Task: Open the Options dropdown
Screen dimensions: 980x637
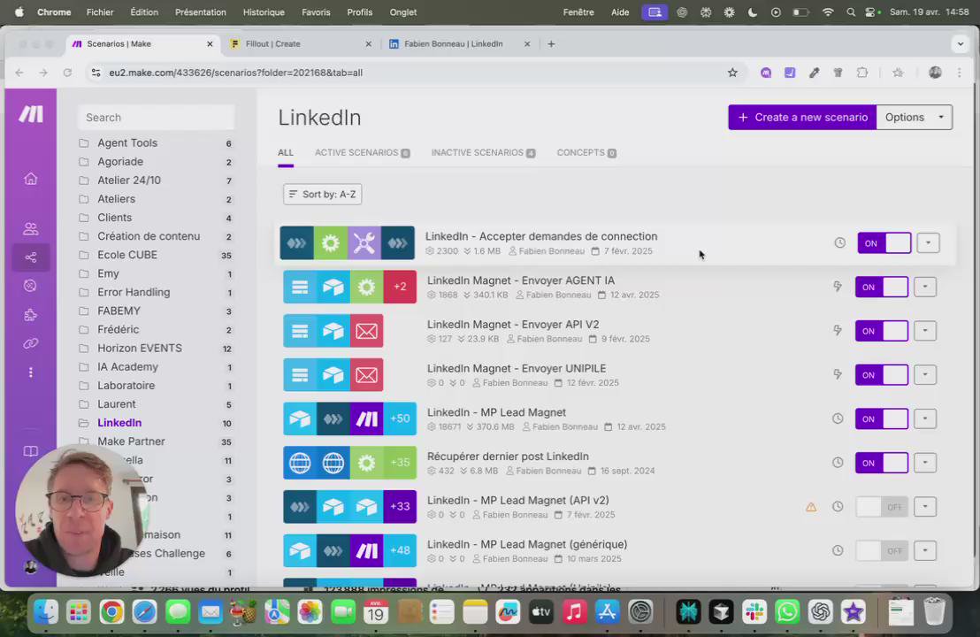Action: 915,117
